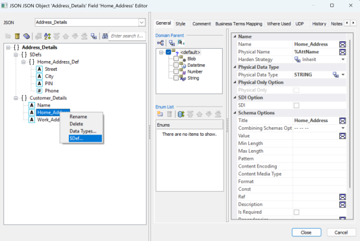
Task: Collapse the Home_Address_Def tree node
Action: 23,62
